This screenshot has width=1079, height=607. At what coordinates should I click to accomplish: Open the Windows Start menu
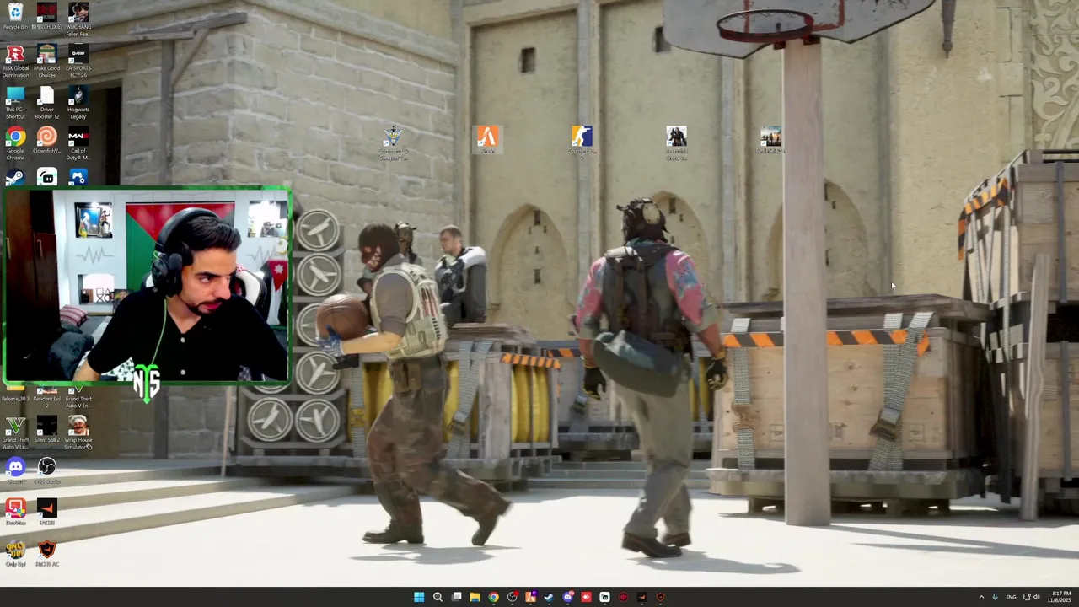419,597
